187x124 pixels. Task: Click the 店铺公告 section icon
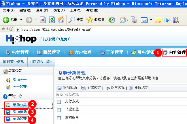5,71
